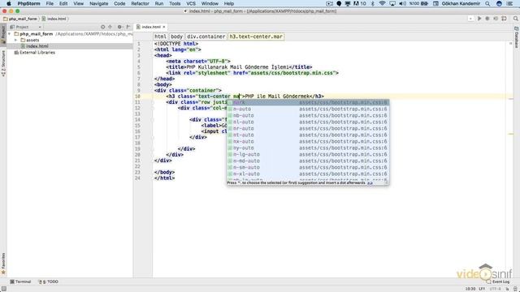Choose the mx-auto completion suggestion
The height and width of the screenshot is (292, 520).
308,141
